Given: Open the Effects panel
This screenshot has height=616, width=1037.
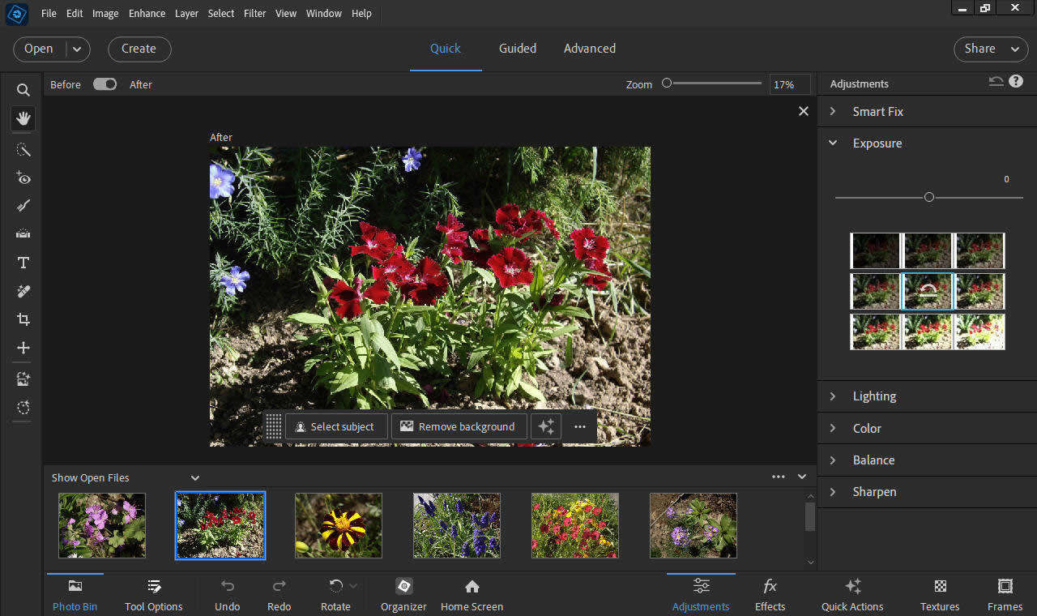Looking at the screenshot, I should coord(770,595).
